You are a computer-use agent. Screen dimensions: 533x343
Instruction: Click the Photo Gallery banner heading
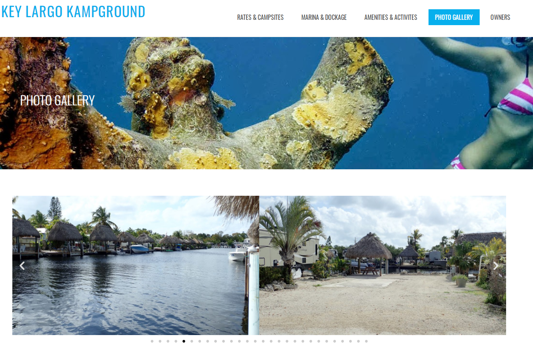(x=57, y=101)
